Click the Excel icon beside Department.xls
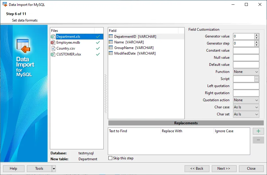The height and width of the screenshot is (175, 267). pyautogui.click(x=53, y=37)
